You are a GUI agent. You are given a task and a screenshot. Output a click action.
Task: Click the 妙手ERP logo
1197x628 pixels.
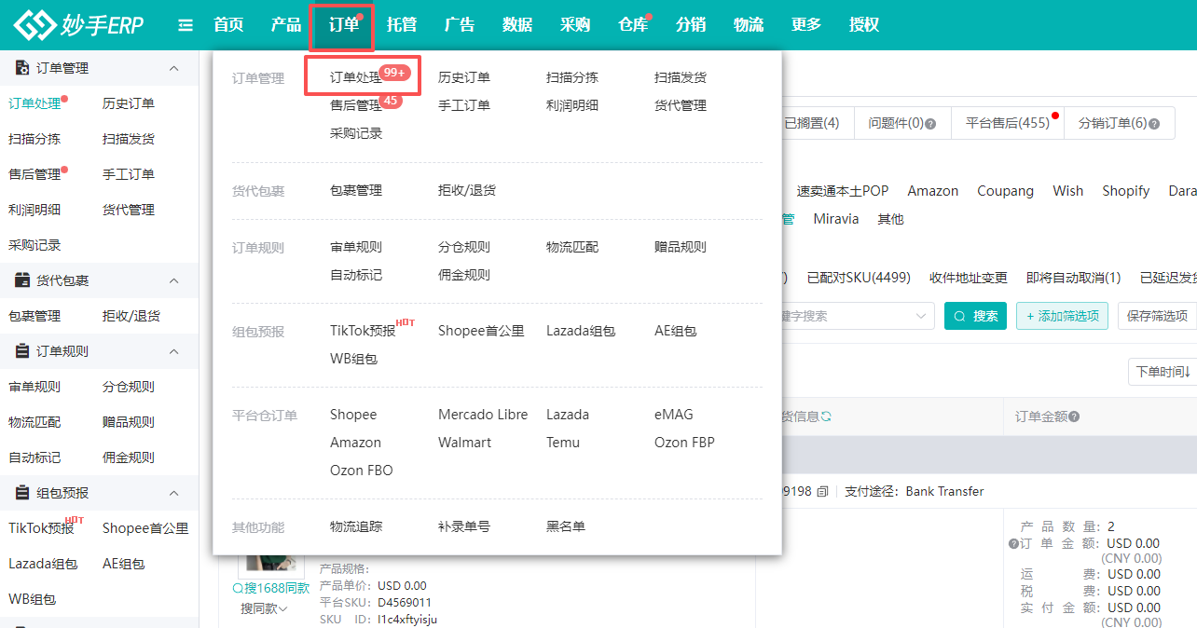pyautogui.click(x=79, y=25)
